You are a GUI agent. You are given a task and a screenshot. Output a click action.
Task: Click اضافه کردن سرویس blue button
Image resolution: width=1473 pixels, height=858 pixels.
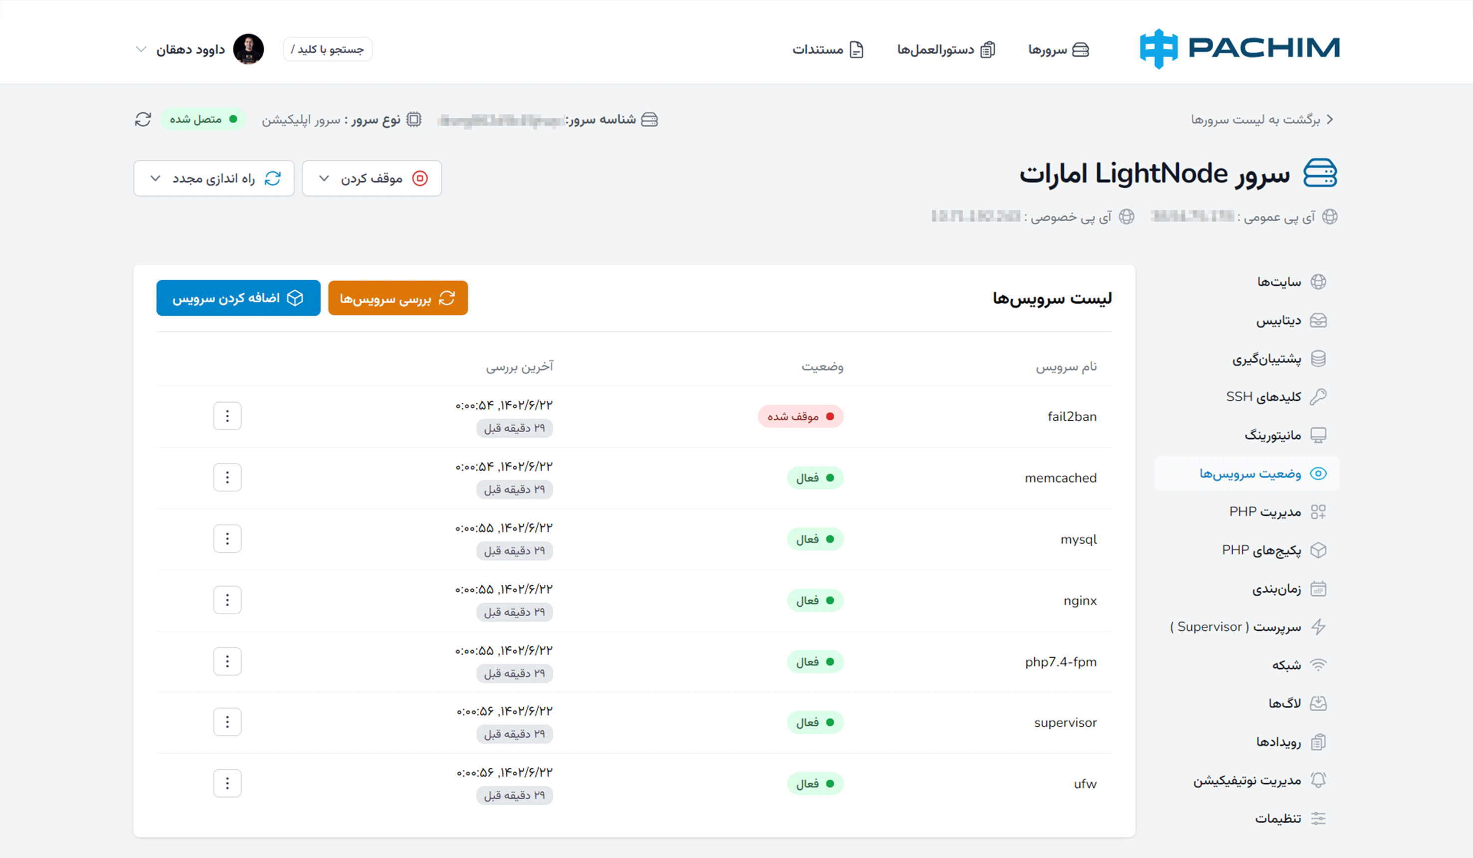point(238,298)
